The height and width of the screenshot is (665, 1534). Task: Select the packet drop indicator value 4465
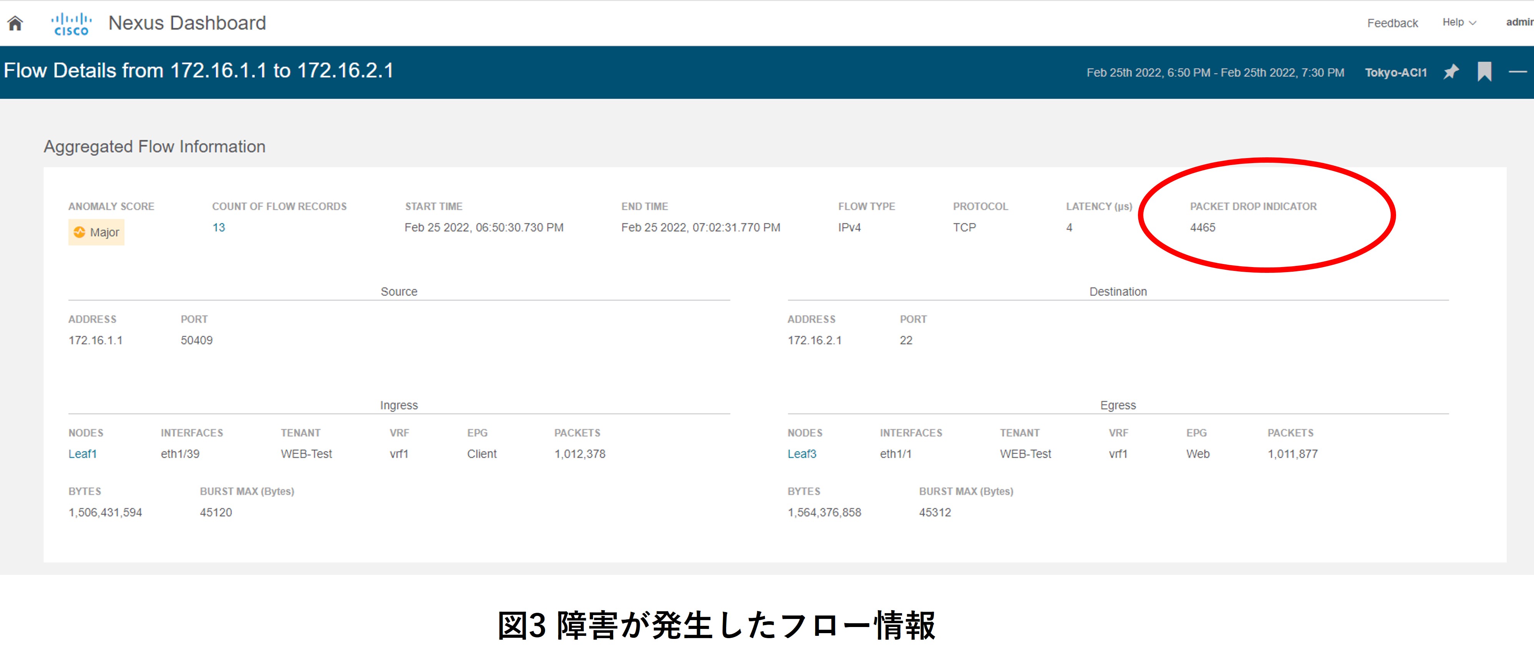1202,228
